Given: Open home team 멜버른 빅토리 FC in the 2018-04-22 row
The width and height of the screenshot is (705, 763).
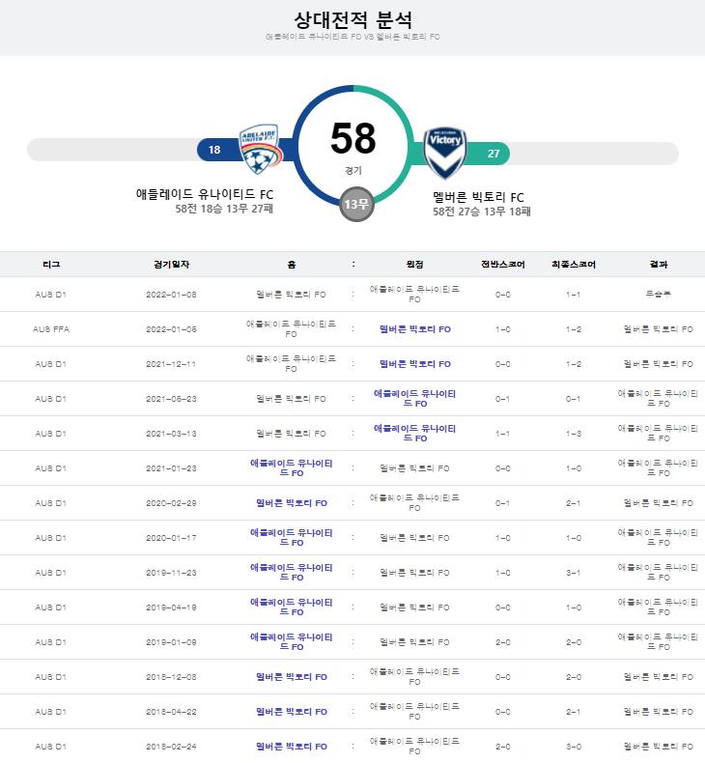Looking at the screenshot, I should pyautogui.click(x=292, y=712).
